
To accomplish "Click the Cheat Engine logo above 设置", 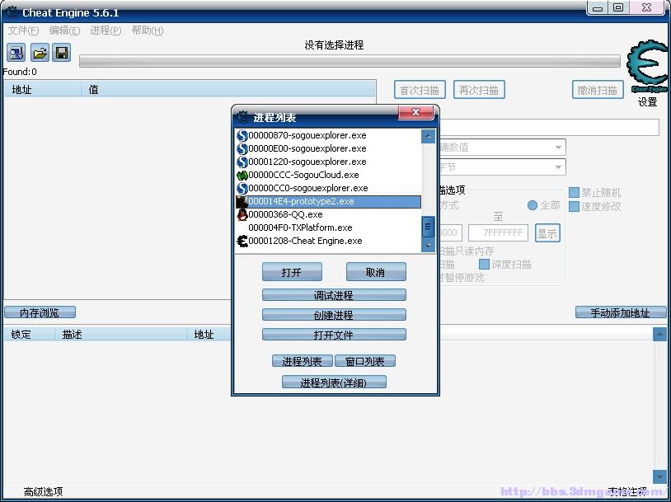I will [647, 68].
